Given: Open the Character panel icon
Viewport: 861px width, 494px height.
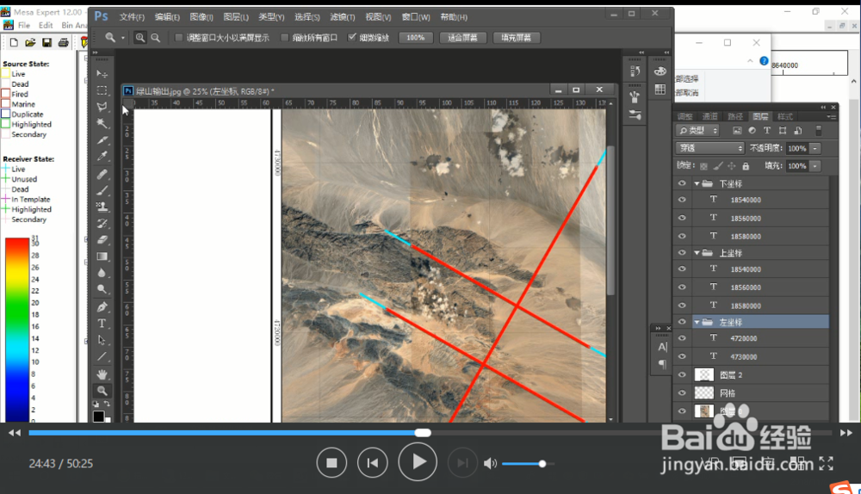Looking at the screenshot, I should click(663, 347).
